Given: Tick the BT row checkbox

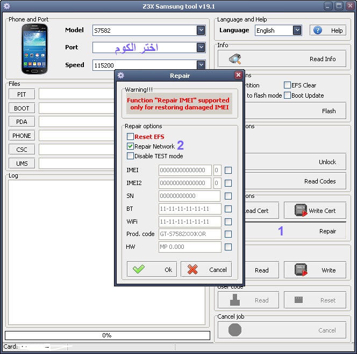Looking at the screenshot, I should click(x=228, y=209).
